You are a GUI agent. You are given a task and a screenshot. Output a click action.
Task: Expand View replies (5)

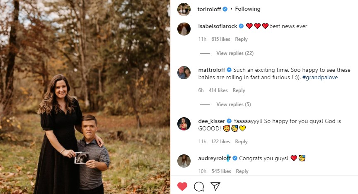233,104
